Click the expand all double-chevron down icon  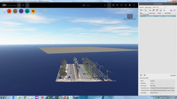point(141,75)
